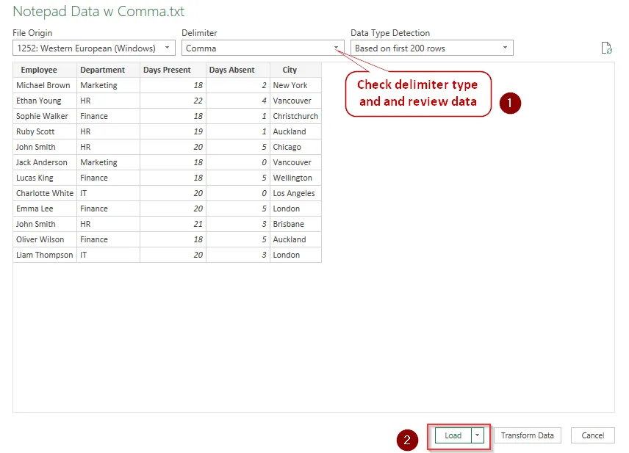Click the Lucas King cell
This screenshot has width=629, height=453.
tap(45, 178)
